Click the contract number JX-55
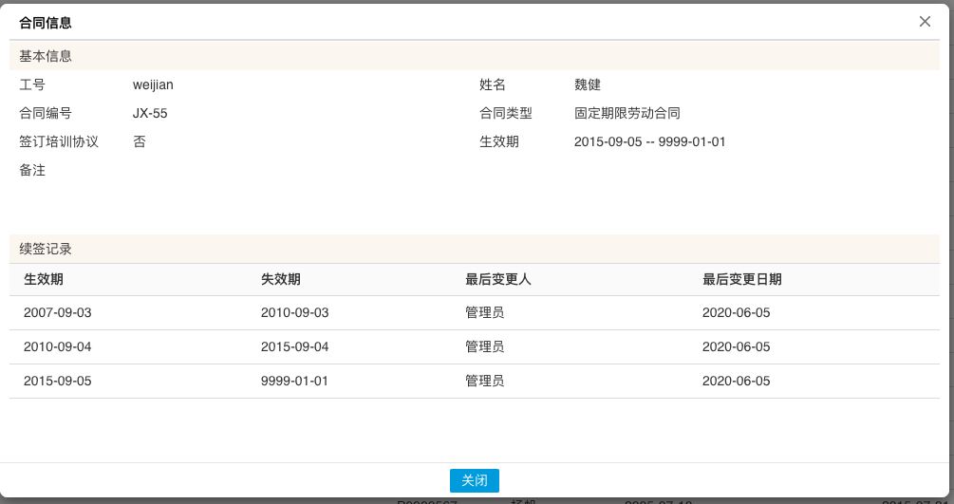 tap(150, 113)
